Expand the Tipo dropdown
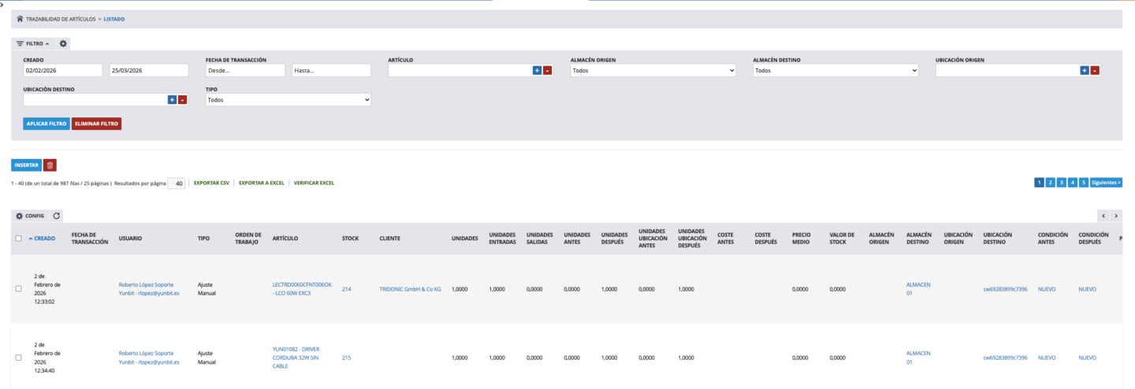Image resolution: width=1135 pixels, height=389 pixels. [x=288, y=100]
